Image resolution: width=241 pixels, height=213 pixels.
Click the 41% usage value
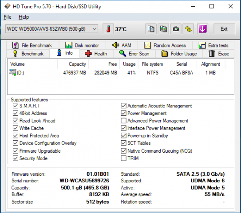(131, 73)
